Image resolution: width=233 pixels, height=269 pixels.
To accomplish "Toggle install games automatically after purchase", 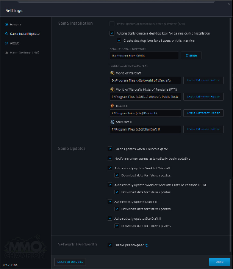I will coord(112,24).
